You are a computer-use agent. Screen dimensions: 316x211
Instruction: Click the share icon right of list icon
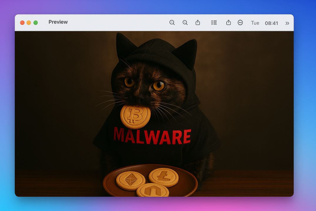click(x=228, y=23)
